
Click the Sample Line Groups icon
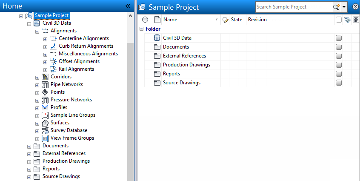tap(45, 115)
